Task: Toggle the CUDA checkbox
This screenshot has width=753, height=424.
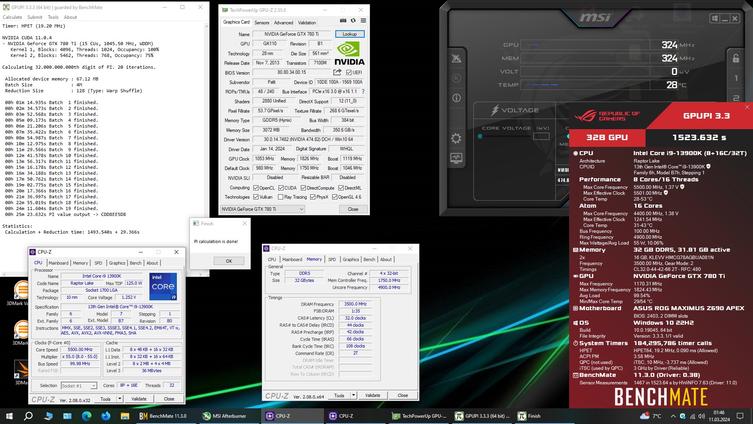Action: pos(281,188)
